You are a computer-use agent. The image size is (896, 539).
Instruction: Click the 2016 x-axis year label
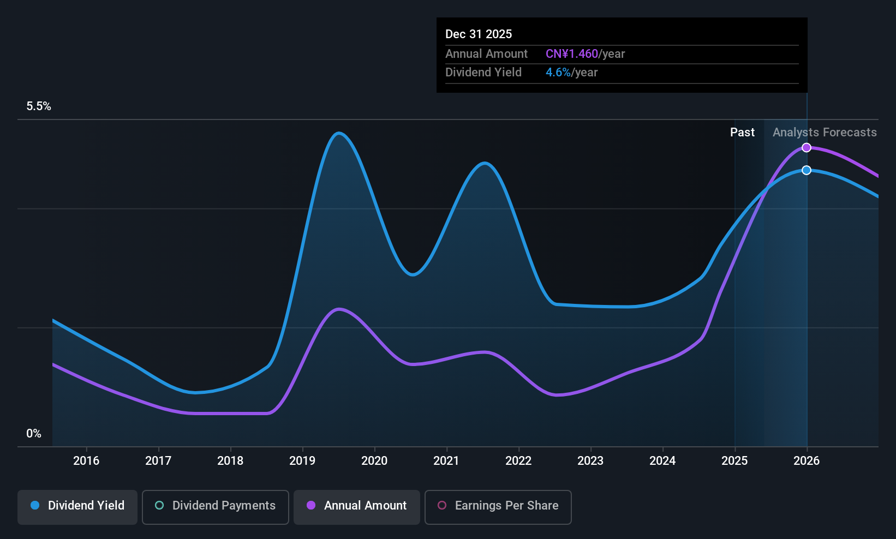(86, 460)
